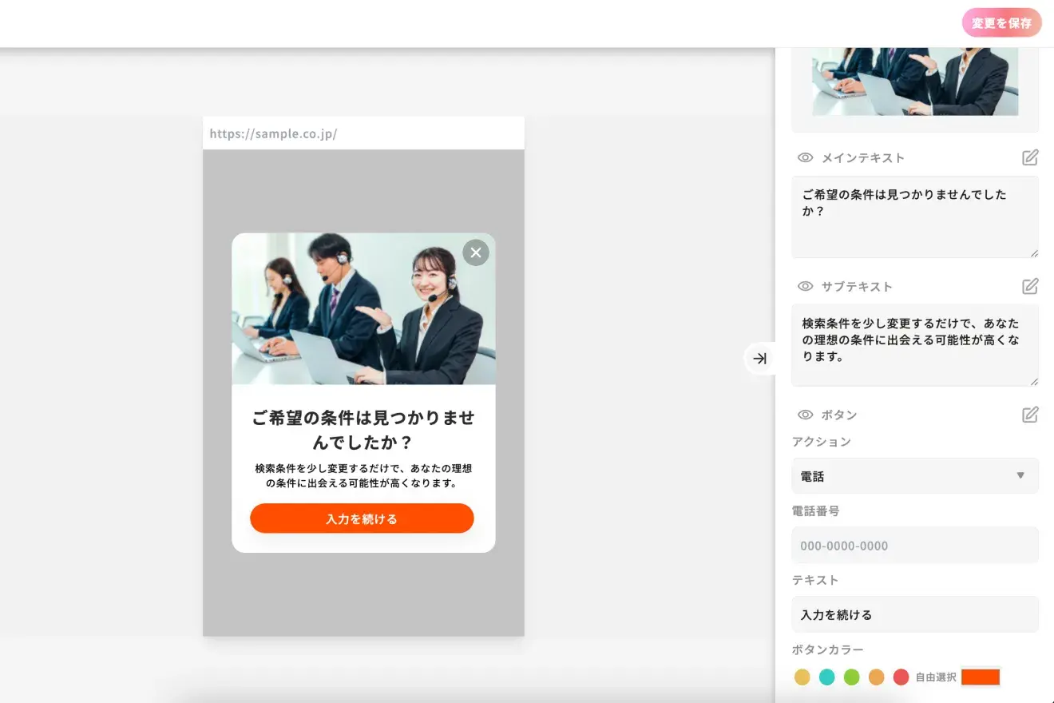Click the 電話番号 input field
The height and width of the screenshot is (703, 1054).
pyautogui.click(x=915, y=546)
